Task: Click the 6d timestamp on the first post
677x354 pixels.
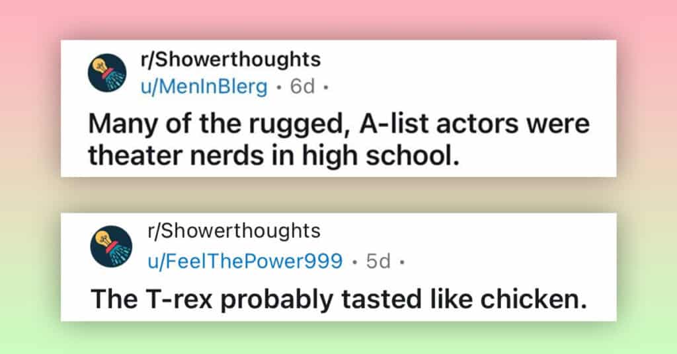Action: [x=302, y=87]
